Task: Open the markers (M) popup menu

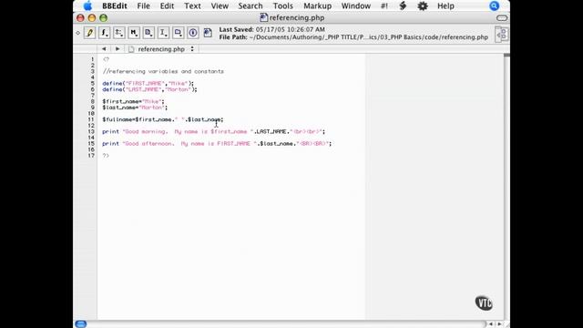Action: [134, 33]
